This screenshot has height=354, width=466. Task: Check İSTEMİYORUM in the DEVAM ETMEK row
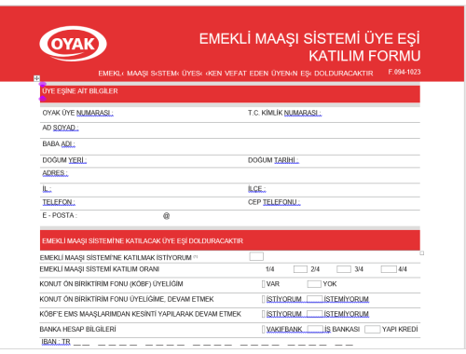(315, 299)
